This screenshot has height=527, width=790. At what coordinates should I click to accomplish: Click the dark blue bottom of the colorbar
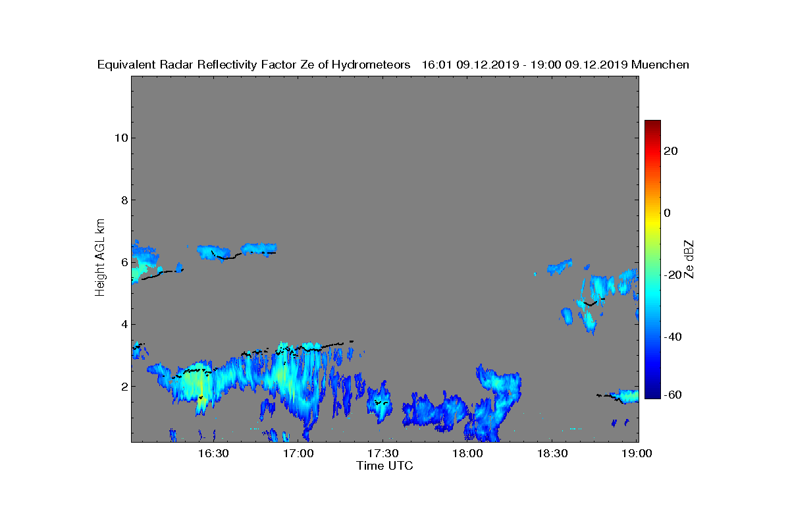click(652, 393)
